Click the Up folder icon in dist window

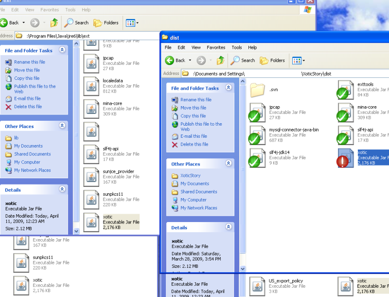[x=220, y=60]
